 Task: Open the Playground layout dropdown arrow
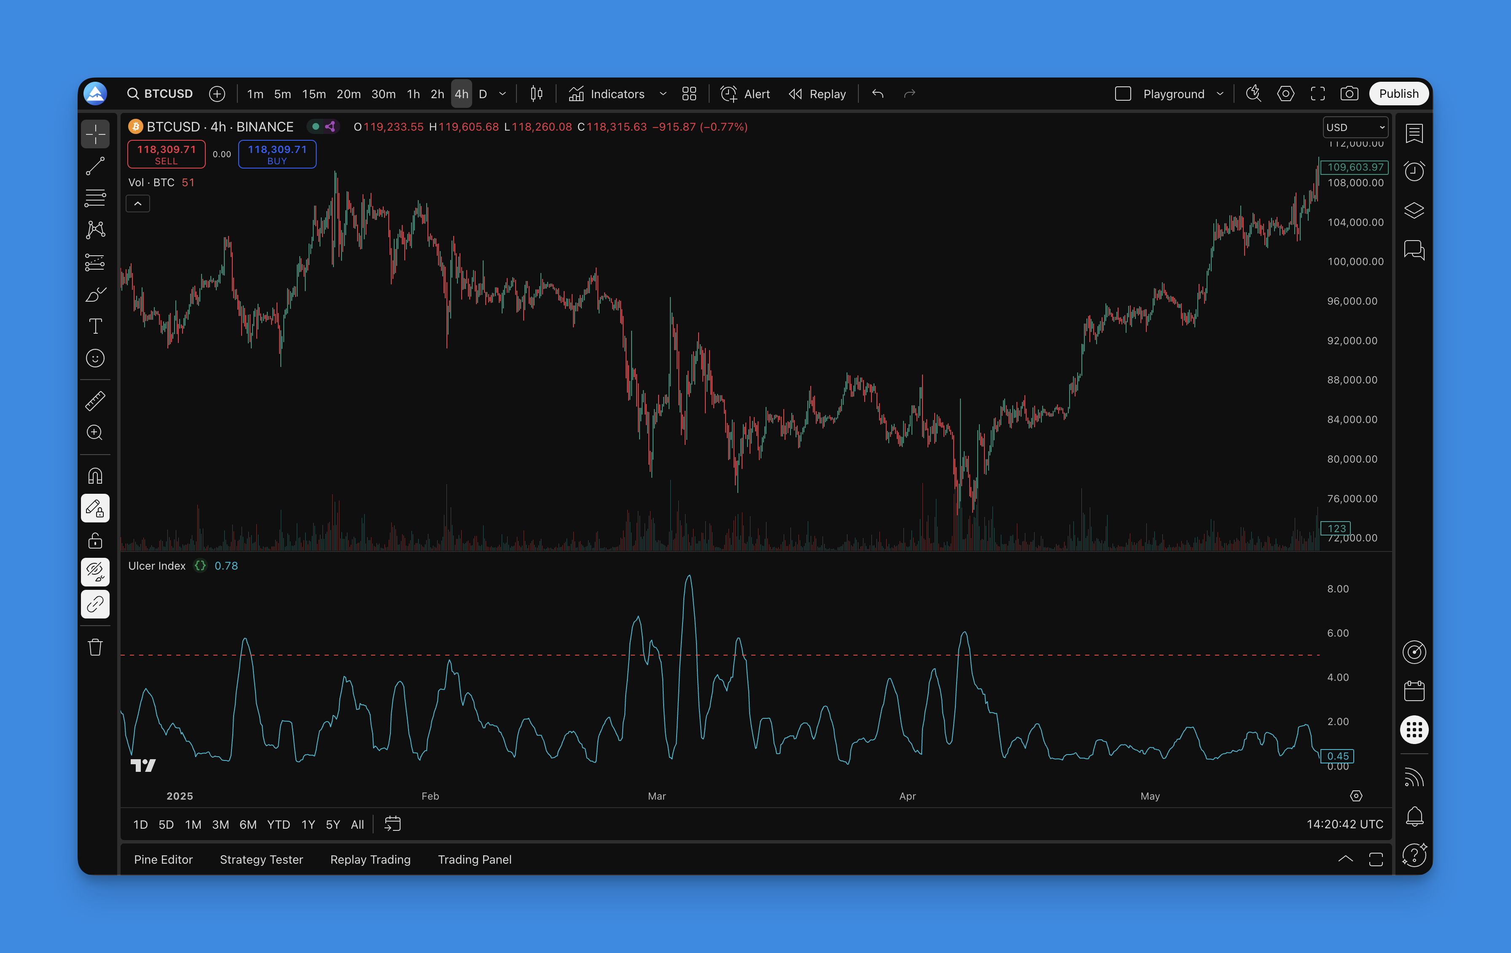(x=1220, y=94)
